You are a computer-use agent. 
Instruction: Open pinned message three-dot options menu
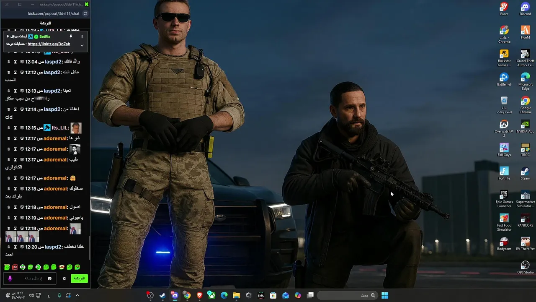[x=82, y=36]
